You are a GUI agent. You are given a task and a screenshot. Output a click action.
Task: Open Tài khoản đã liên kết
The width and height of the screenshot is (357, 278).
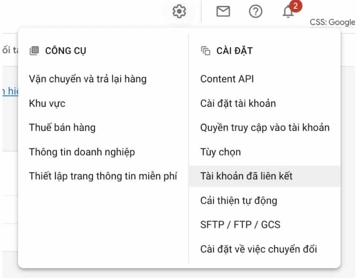[x=246, y=176]
